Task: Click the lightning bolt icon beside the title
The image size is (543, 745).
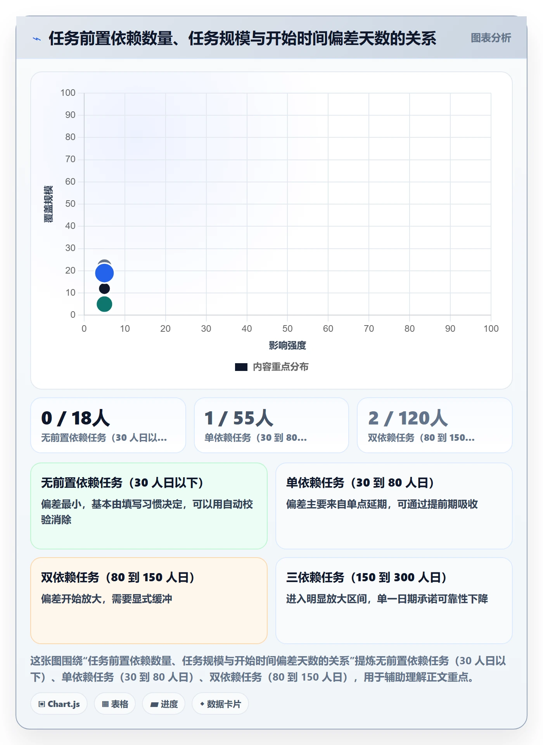Action: pyautogui.click(x=37, y=39)
